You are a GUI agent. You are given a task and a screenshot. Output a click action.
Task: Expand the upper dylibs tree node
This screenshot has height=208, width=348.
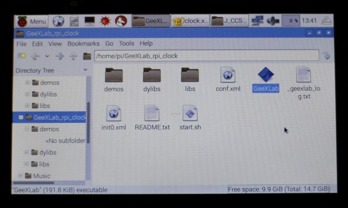27,94
